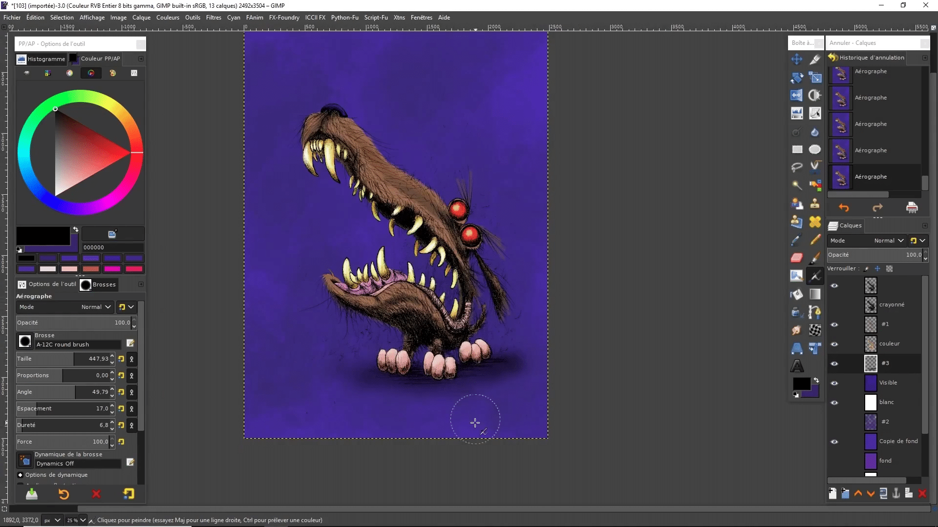Create a new layer in the layers panel

point(832,494)
